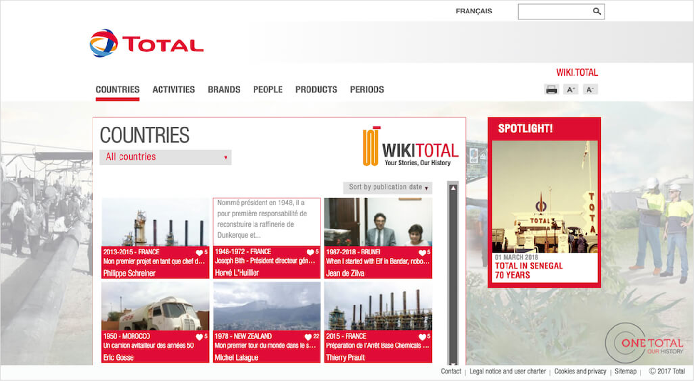Open the 2013-2015 France refinery thumbnail
The height and width of the screenshot is (381, 694).
tap(155, 222)
